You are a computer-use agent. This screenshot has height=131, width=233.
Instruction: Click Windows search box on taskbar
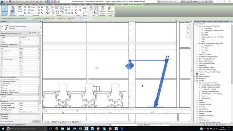point(27,128)
